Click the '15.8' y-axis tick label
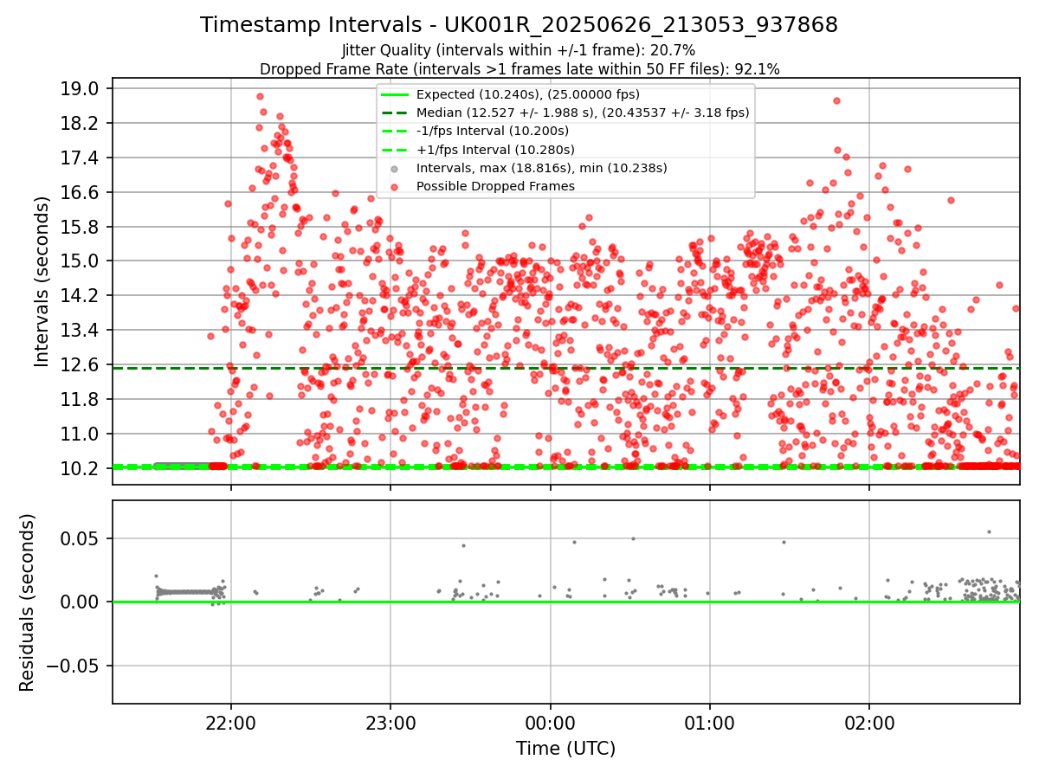Screen dimensions: 1039x779 click(81, 227)
